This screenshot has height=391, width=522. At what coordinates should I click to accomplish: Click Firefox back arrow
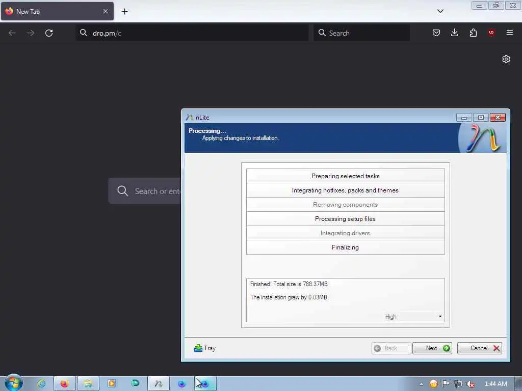(12, 33)
